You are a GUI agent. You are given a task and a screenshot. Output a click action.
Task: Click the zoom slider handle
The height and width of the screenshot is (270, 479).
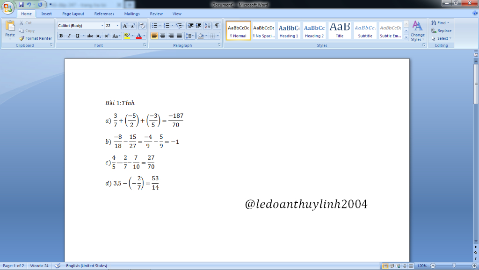[454, 266]
